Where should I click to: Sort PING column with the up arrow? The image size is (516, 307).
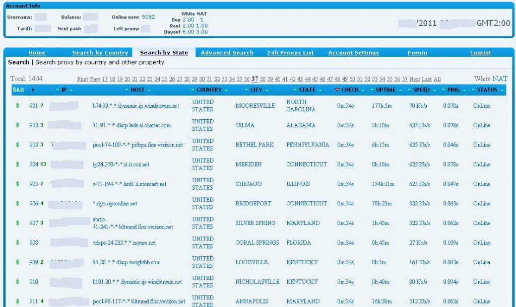pyautogui.click(x=464, y=90)
